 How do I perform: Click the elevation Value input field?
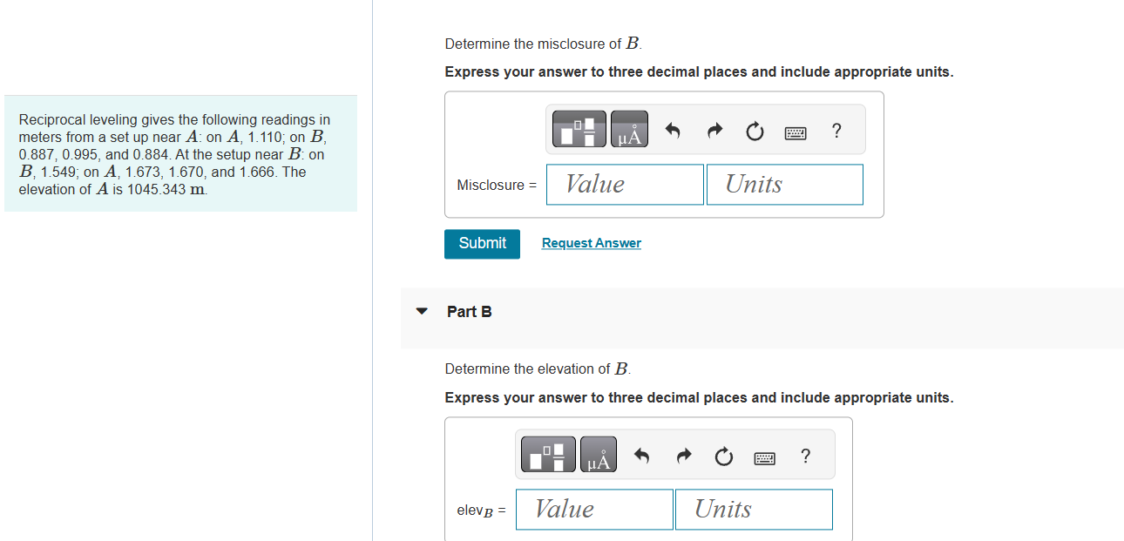[593, 509]
